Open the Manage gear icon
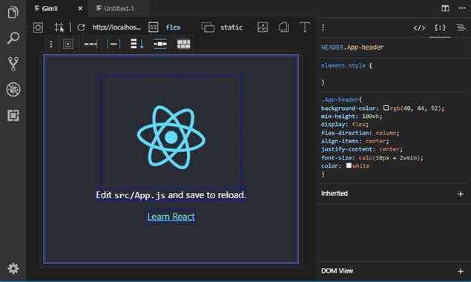The height and width of the screenshot is (282, 471). tap(13, 269)
